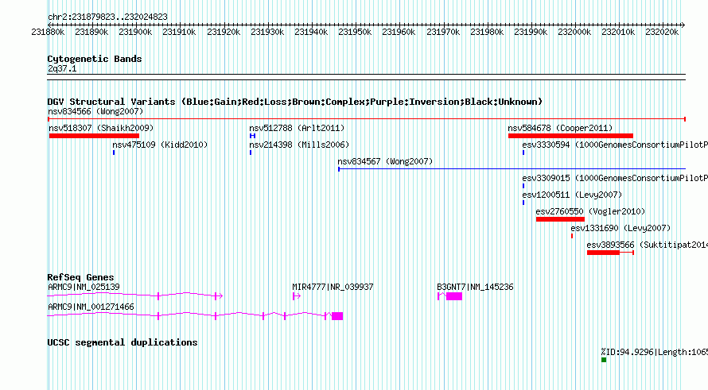Open the esv1331690 (Levy2007) label
This screenshot has height=390, width=708.
click(620, 228)
